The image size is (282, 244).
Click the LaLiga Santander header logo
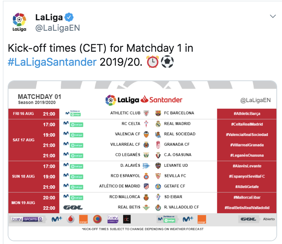[x=144, y=100]
